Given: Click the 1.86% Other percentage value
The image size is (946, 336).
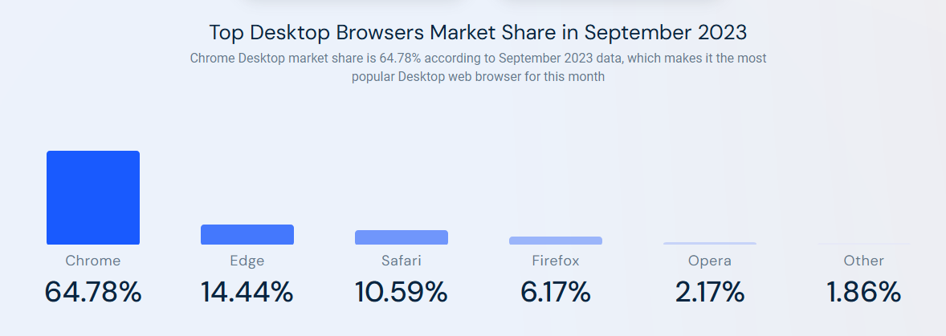Looking at the screenshot, I should [864, 291].
